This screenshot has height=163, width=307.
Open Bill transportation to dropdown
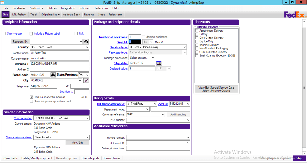pos(155,104)
